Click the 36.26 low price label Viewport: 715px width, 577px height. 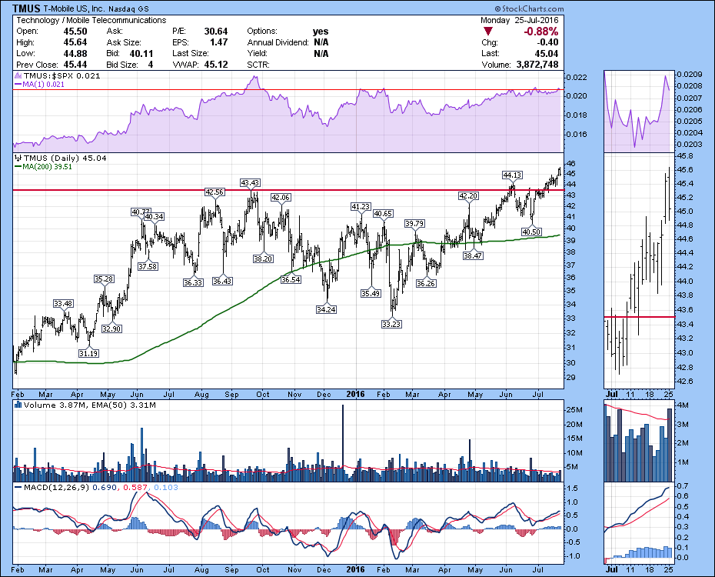coord(426,284)
